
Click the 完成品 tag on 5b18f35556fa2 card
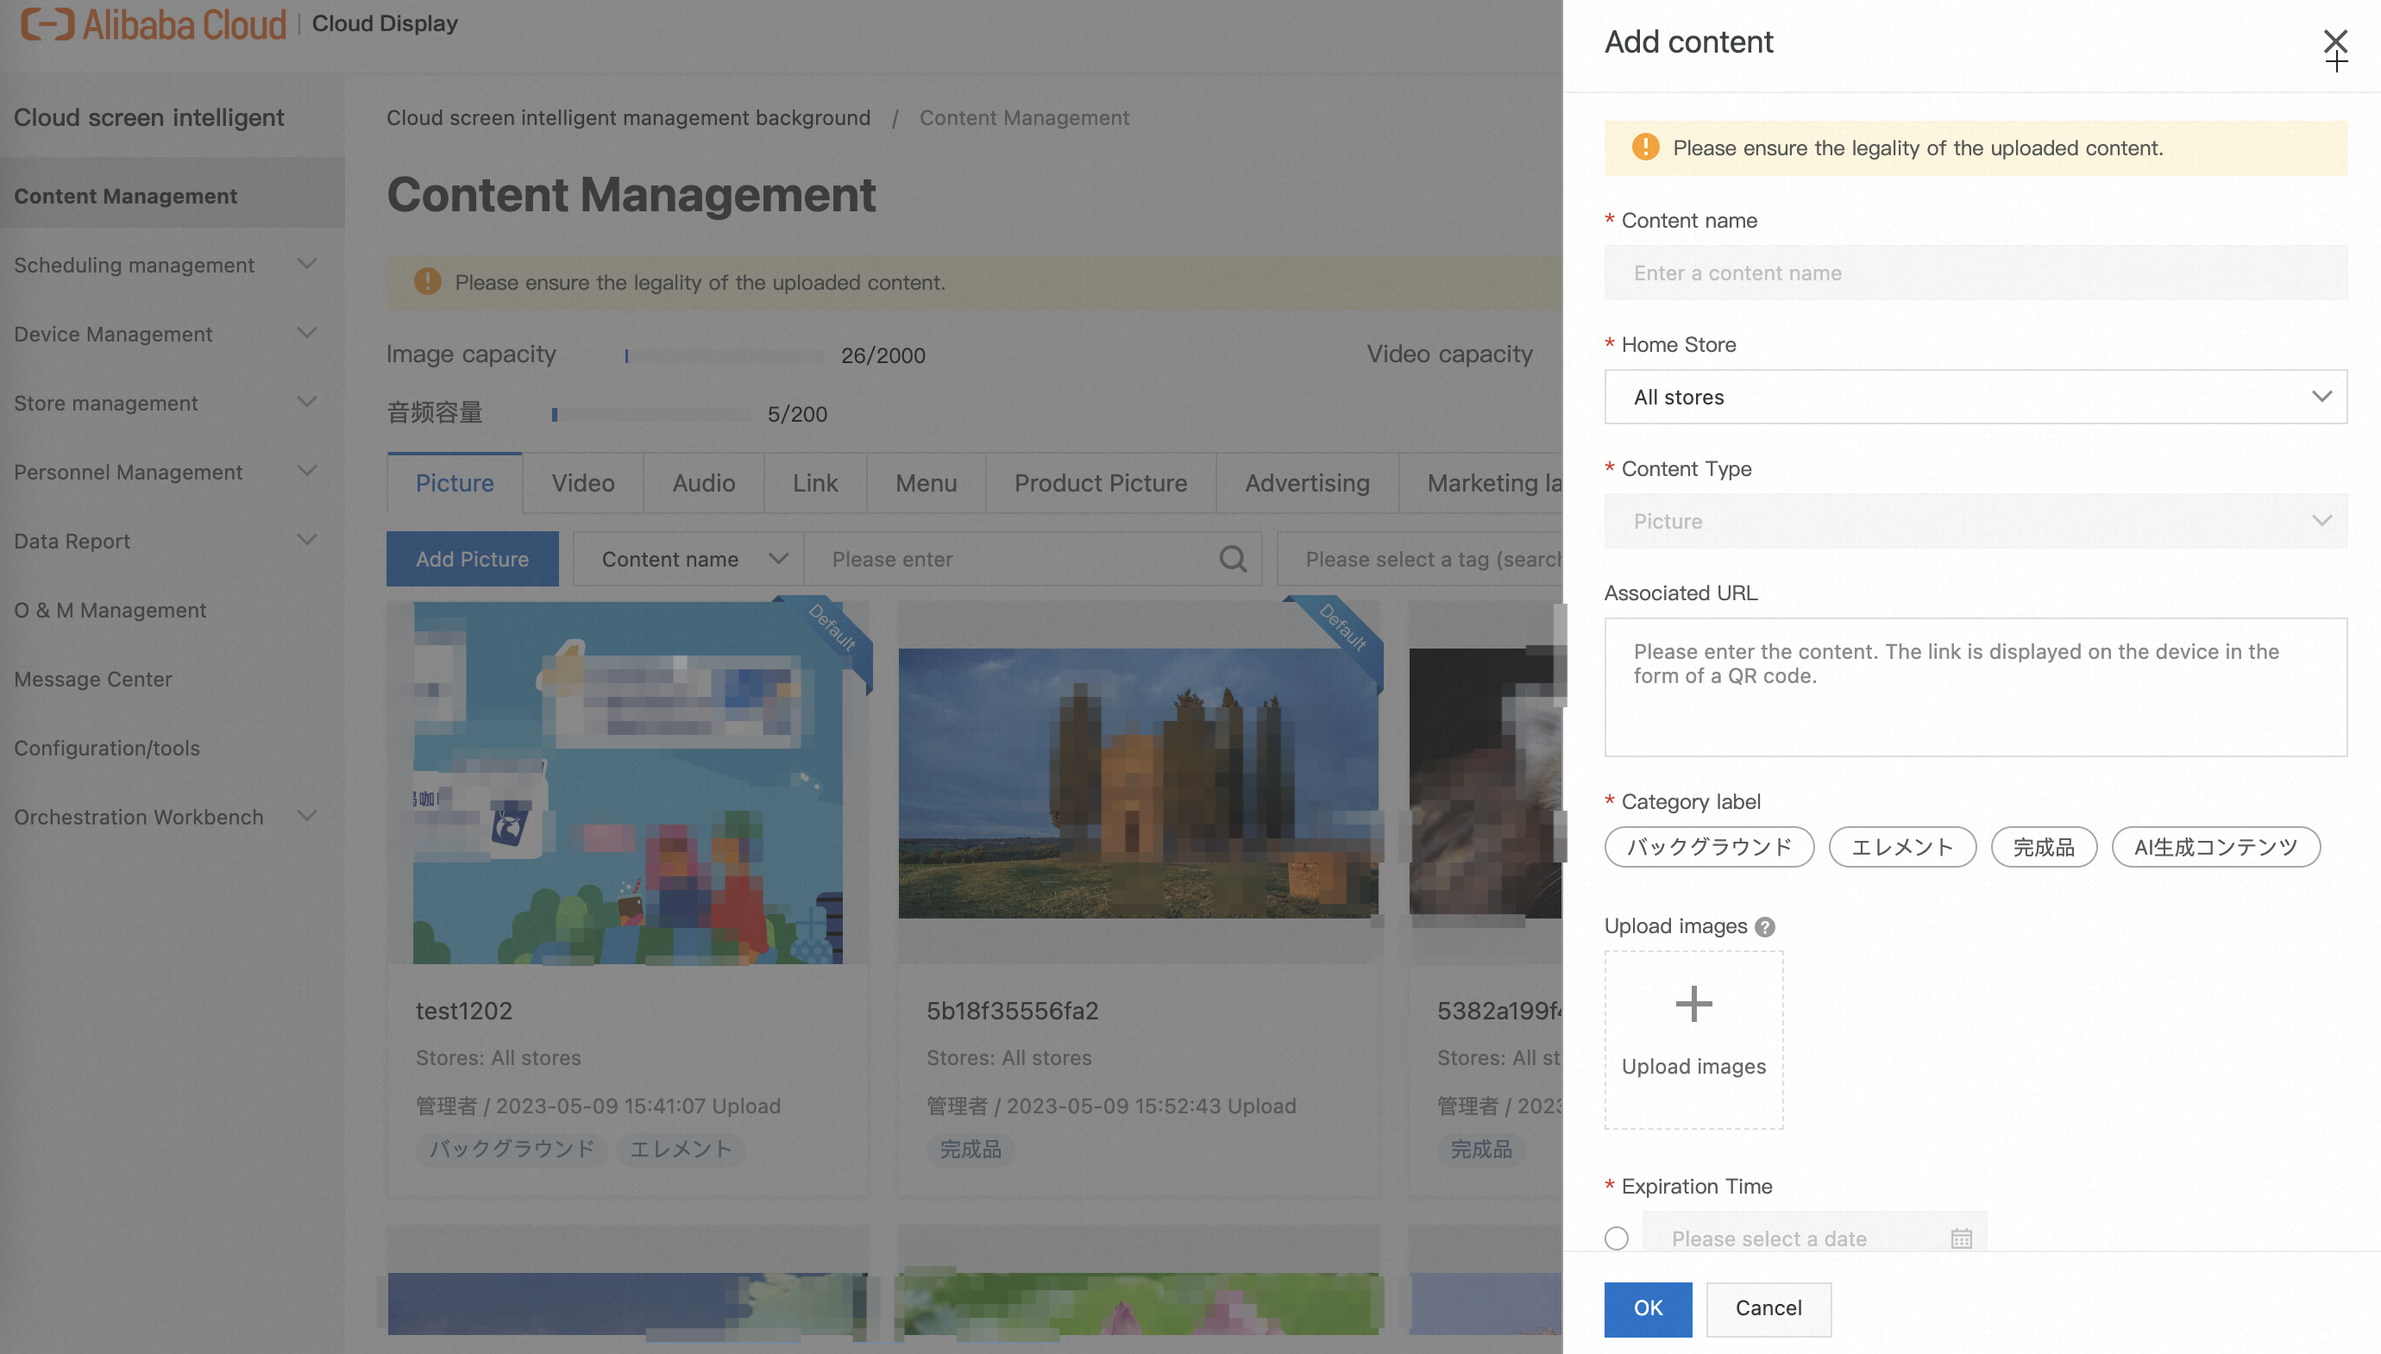pos(970,1150)
